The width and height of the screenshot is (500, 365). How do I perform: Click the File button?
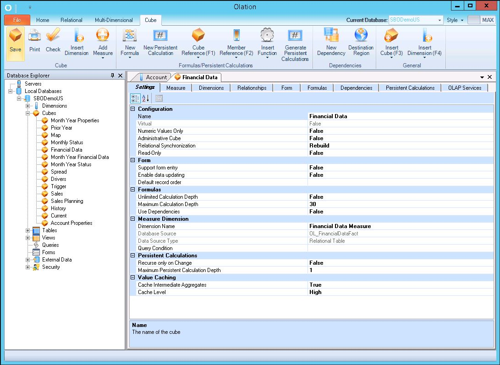(17, 20)
